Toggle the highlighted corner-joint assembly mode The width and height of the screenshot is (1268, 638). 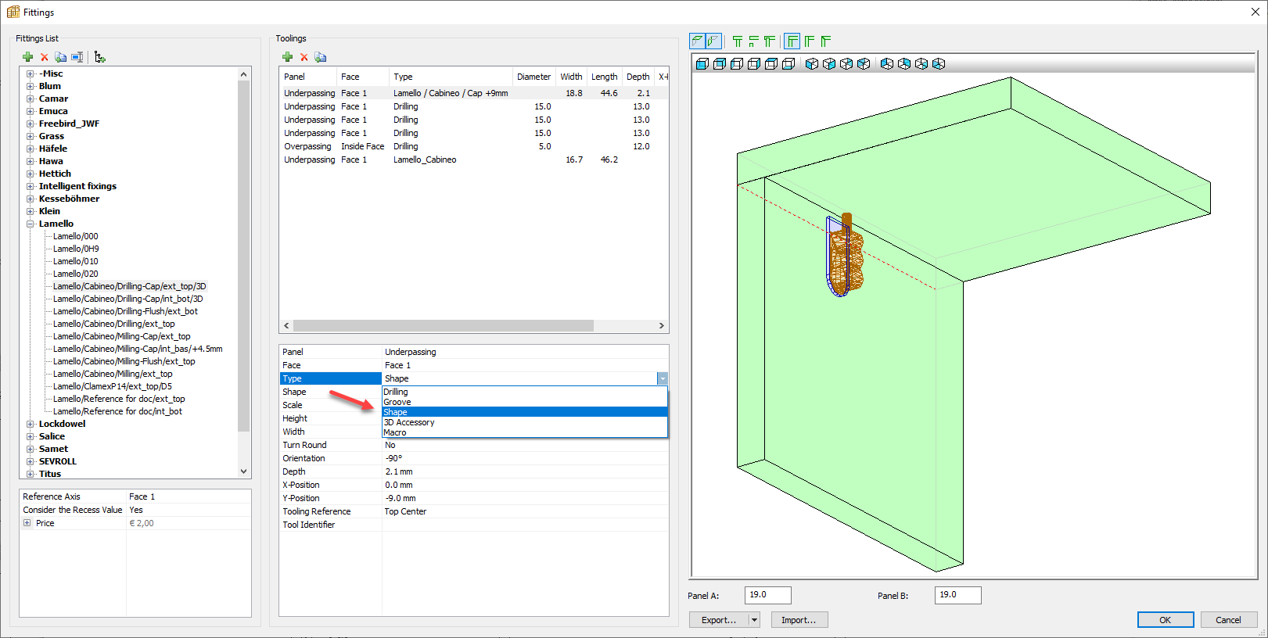(x=792, y=41)
